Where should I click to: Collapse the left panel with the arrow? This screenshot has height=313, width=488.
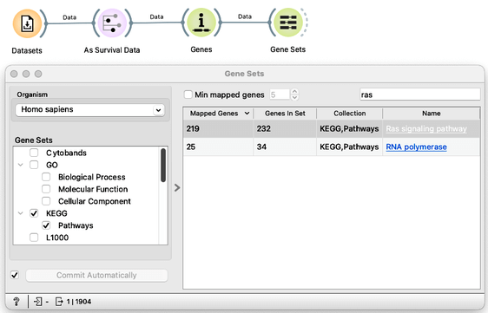[x=177, y=188]
